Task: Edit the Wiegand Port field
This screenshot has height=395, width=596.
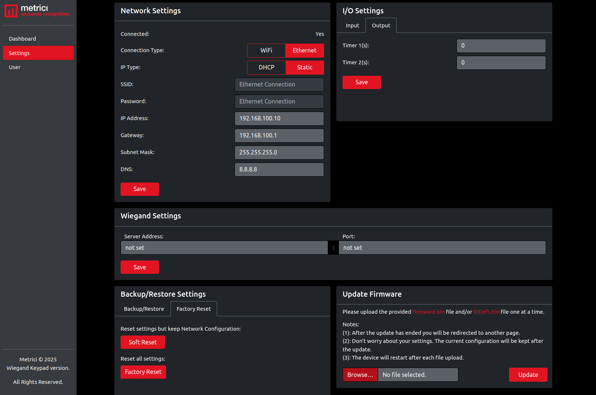Action: pos(442,248)
